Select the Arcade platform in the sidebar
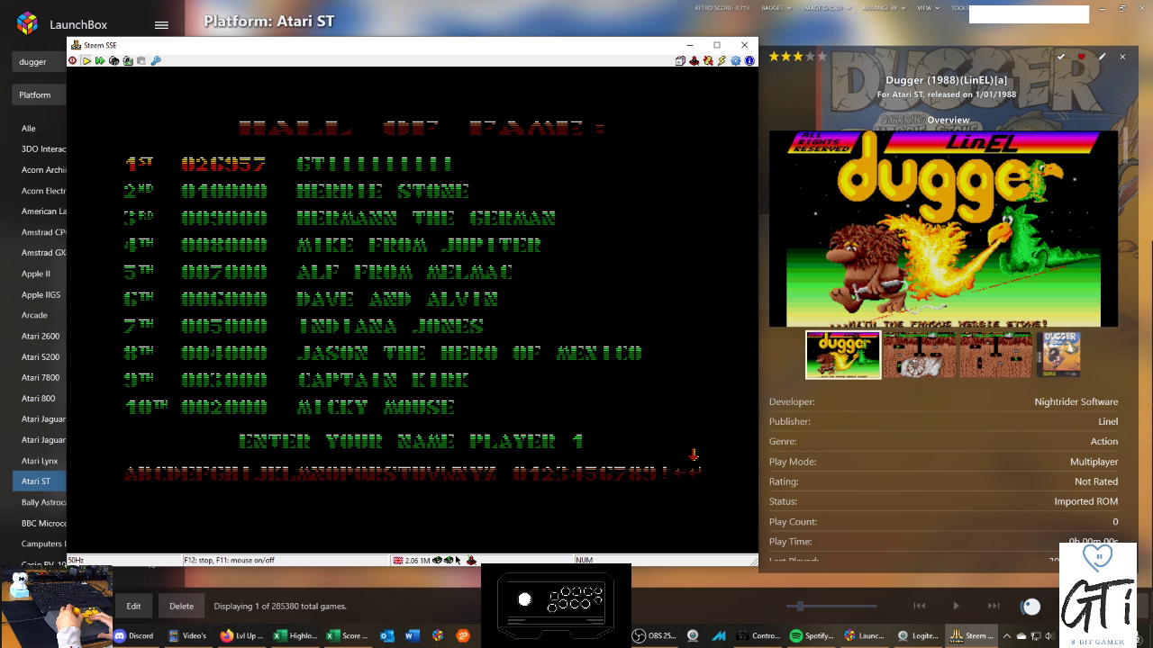The image size is (1153, 648). point(34,316)
